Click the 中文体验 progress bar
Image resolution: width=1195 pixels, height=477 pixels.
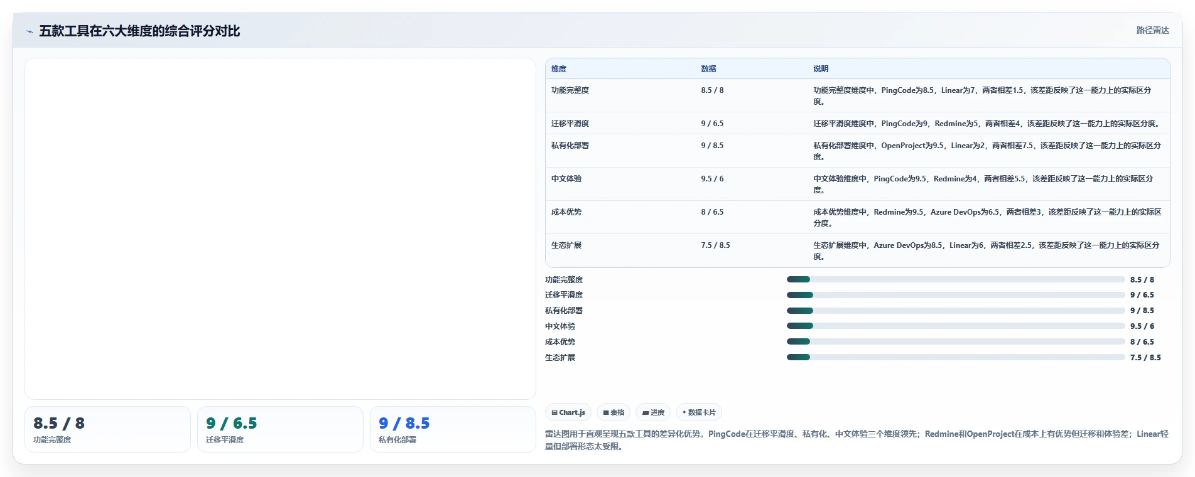[956, 326]
